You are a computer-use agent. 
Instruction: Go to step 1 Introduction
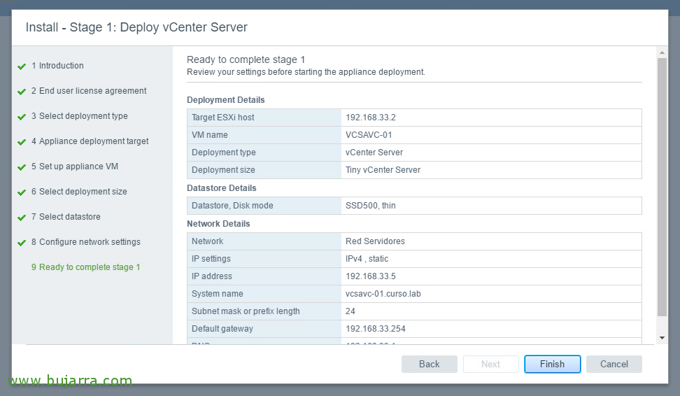click(61, 66)
